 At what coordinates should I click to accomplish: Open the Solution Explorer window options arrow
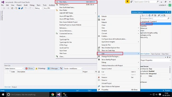[166, 12]
